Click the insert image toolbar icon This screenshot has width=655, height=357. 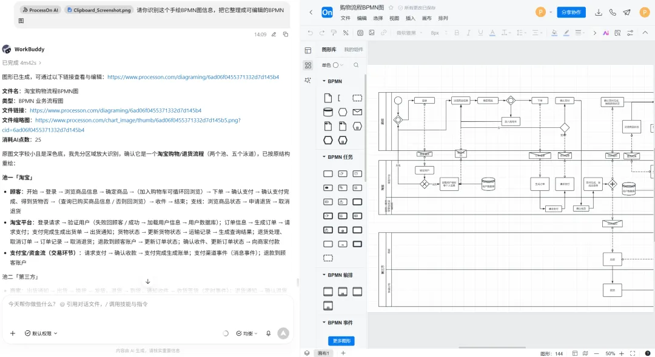(372, 33)
